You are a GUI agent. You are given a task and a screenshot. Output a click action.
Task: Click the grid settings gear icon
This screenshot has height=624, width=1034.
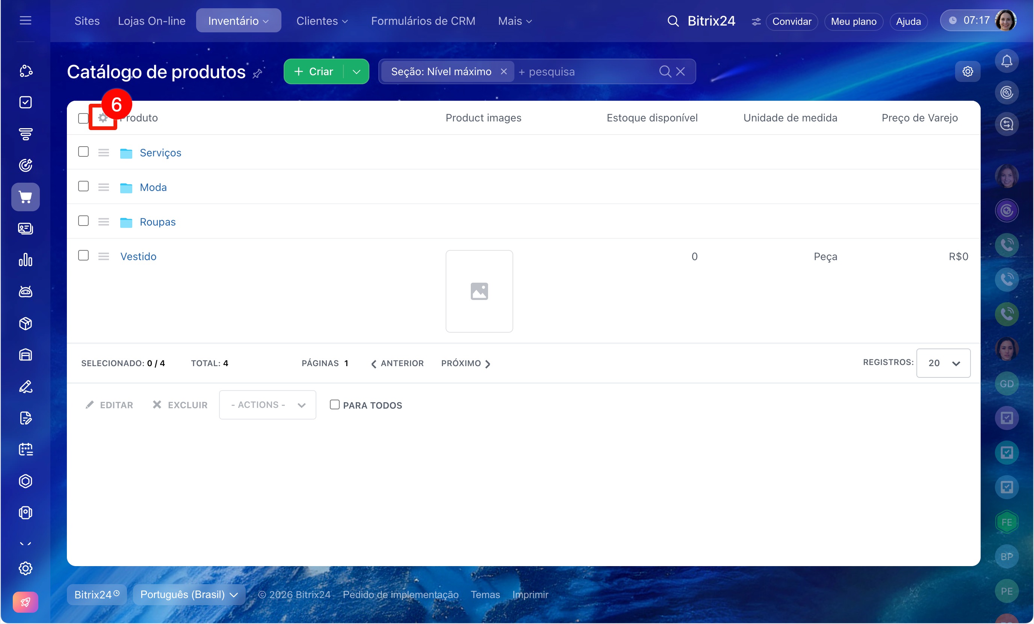point(103,118)
